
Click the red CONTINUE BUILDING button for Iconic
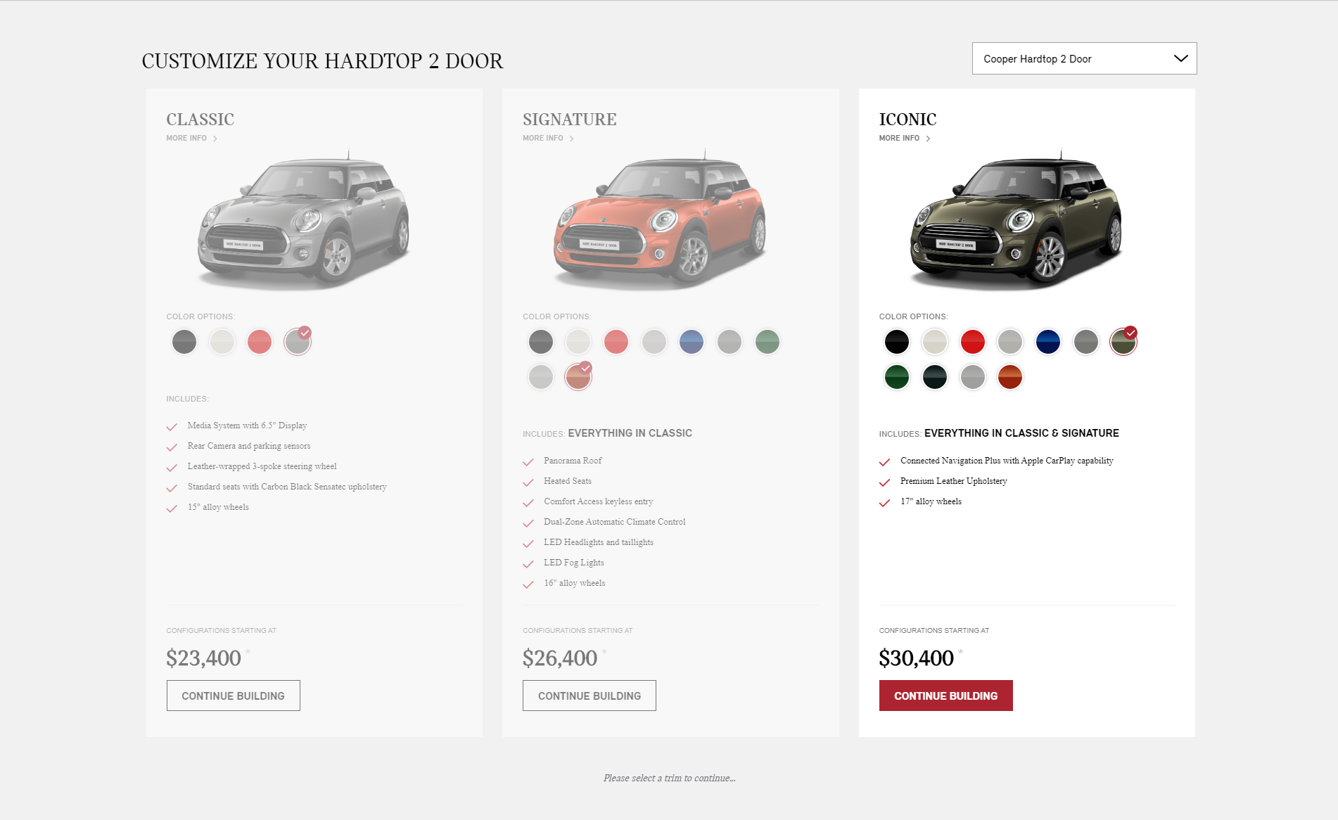coord(946,696)
